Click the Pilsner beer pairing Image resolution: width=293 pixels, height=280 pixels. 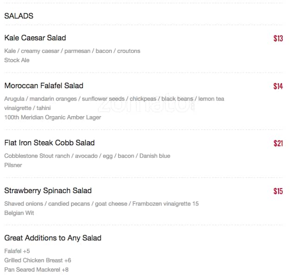click(13, 165)
